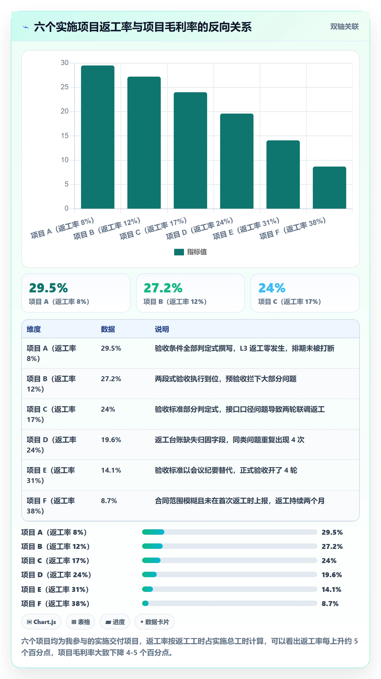Click the table cell 验收标准以会议纪要替代 description
381x679 pixels.
(x=226, y=470)
